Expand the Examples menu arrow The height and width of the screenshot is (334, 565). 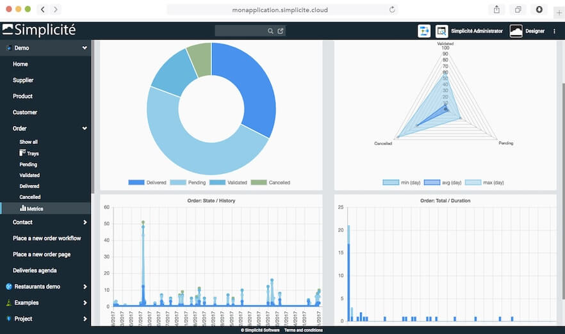[85, 303]
